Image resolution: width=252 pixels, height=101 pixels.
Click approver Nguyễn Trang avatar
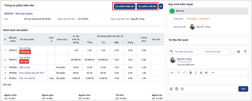click(193, 27)
